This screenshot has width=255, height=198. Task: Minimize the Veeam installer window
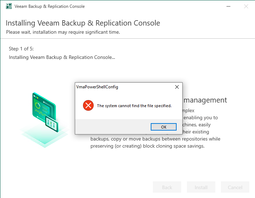[228, 6]
